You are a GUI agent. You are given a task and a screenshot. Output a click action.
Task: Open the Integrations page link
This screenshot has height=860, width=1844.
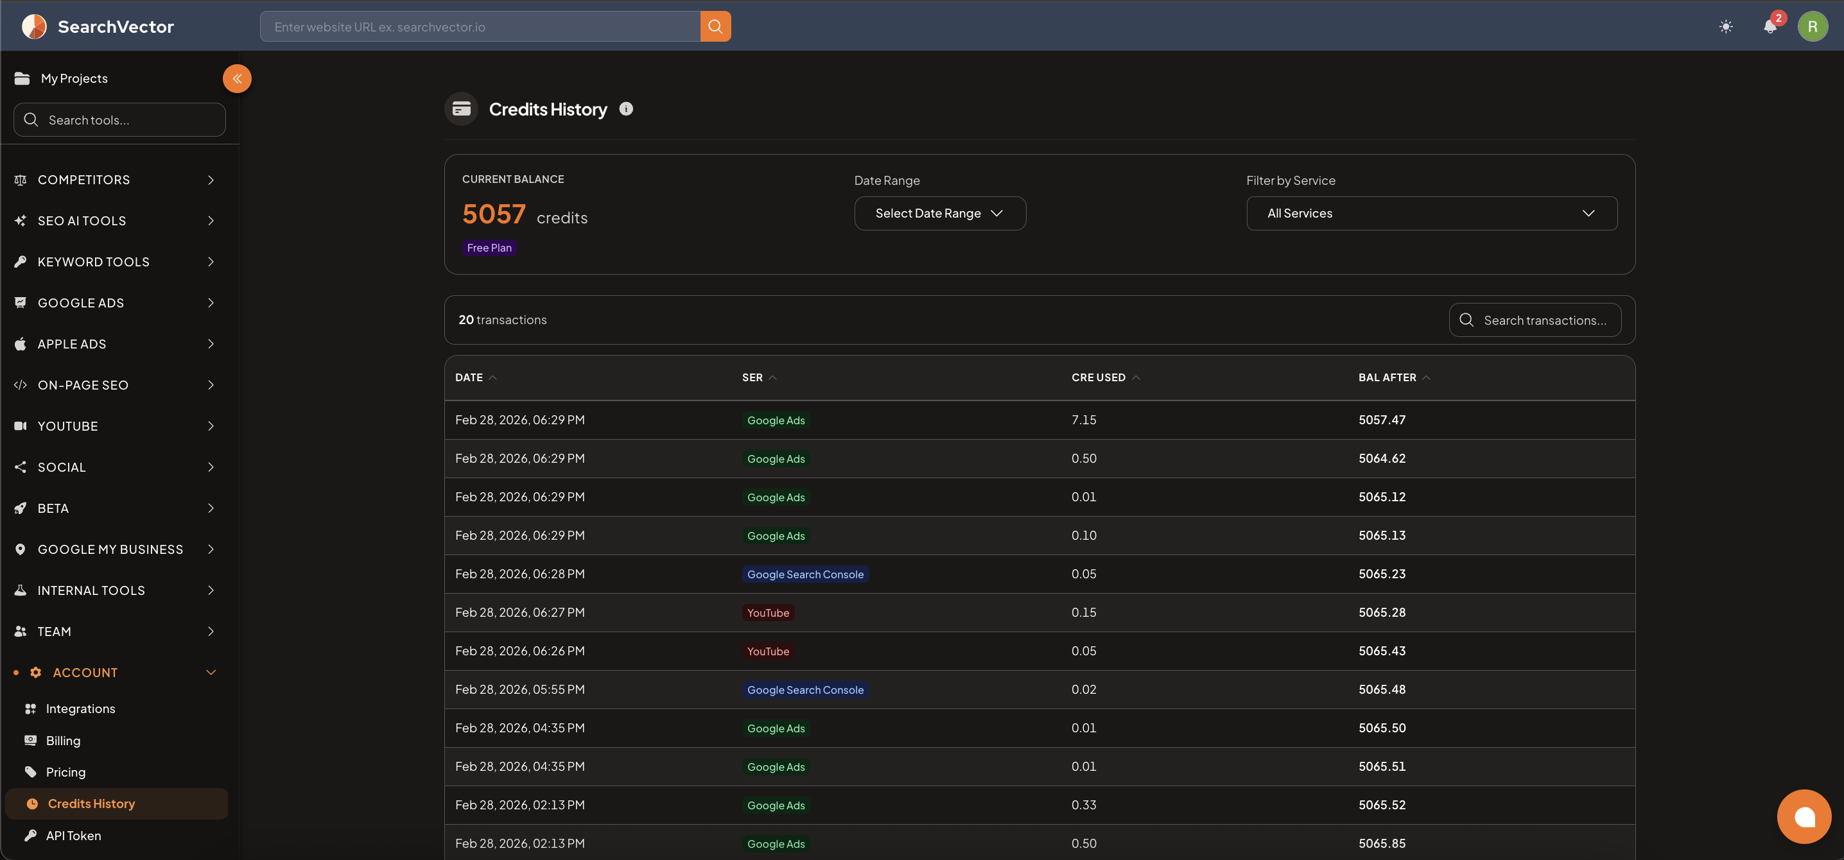[80, 709]
